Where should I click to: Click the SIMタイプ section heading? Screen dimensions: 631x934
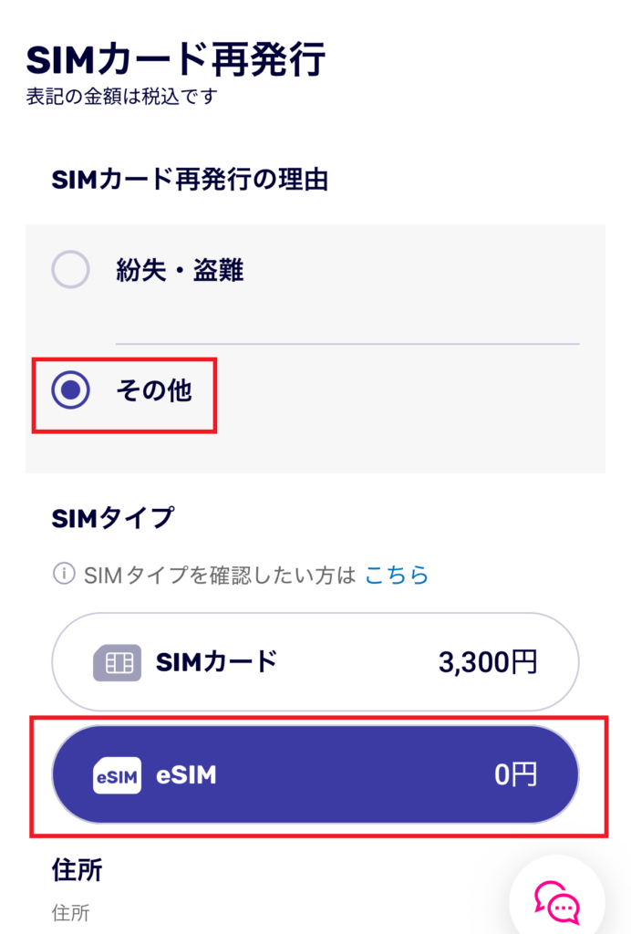point(112,518)
